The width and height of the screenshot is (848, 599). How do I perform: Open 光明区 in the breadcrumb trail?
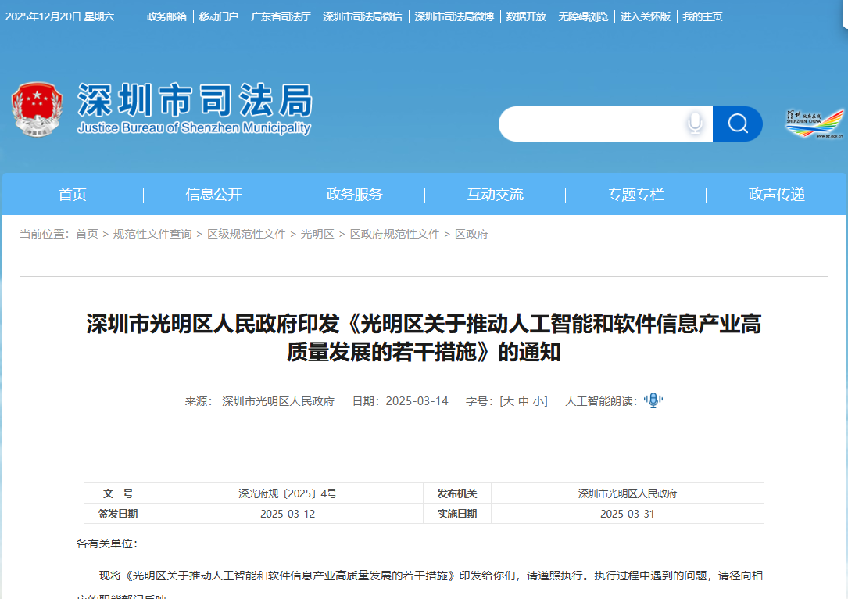click(x=314, y=233)
